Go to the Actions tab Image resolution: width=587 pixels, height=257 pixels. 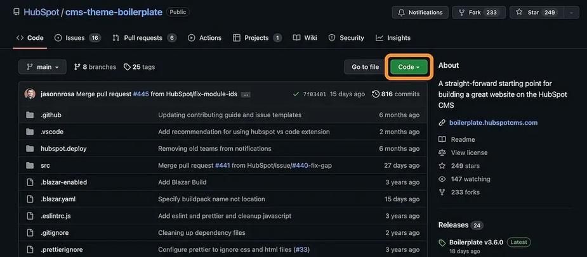point(204,38)
